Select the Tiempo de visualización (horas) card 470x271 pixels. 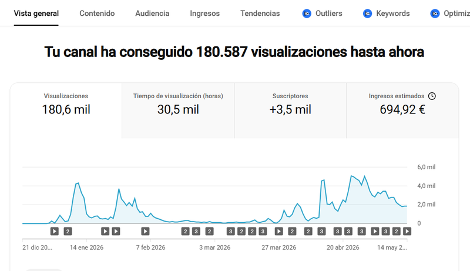[x=178, y=111]
